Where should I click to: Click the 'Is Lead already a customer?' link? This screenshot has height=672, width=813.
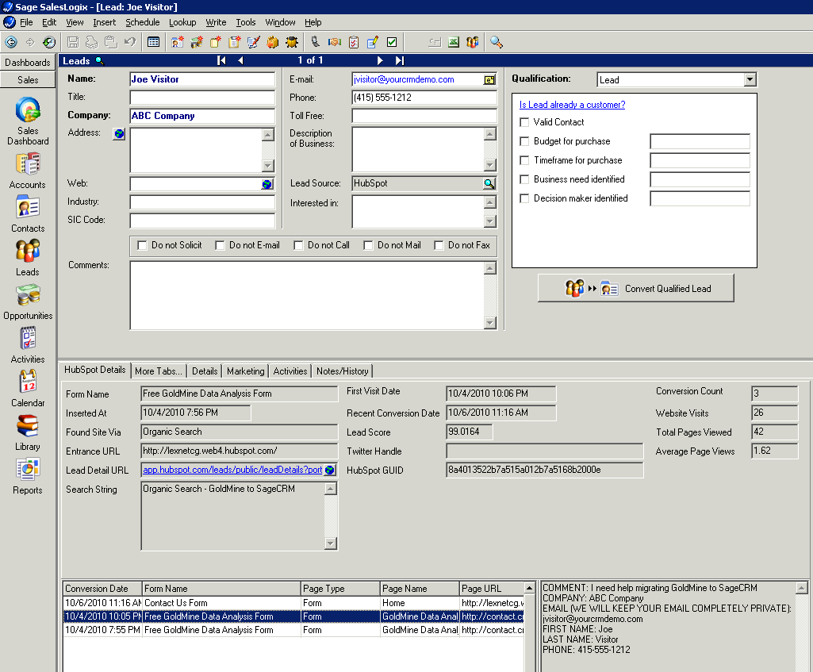click(572, 105)
